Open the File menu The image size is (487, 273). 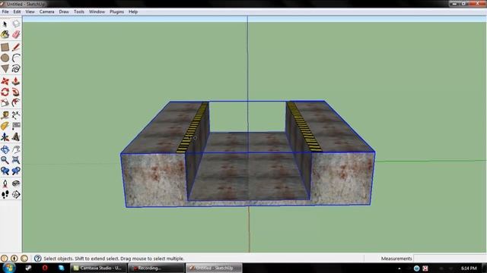pos(5,12)
